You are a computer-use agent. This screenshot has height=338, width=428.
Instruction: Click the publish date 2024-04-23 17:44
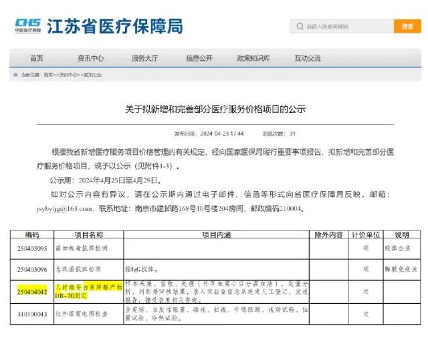pyautogui.click(x=221, y=134)
